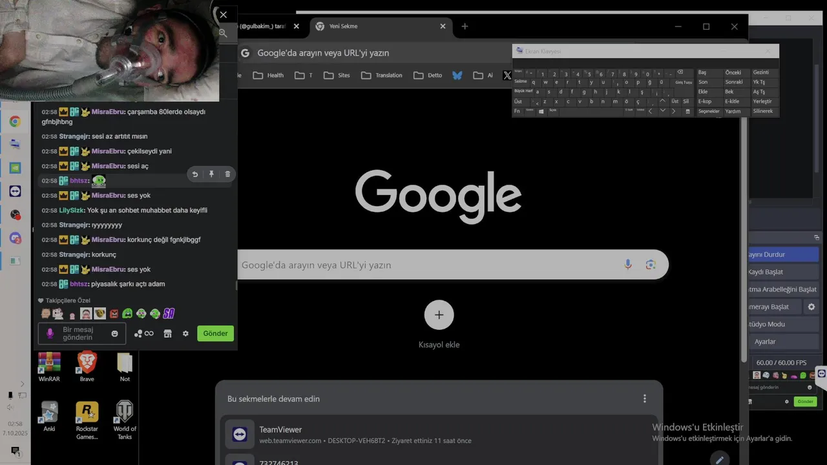The width and height of the screenshot is (827, 465).
Task: Open Anki desktop icon
Action: click(49, 417)
